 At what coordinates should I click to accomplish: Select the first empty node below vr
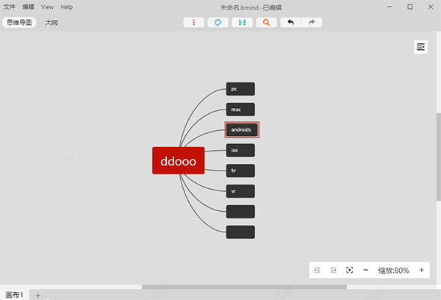[x=240, y=212]
